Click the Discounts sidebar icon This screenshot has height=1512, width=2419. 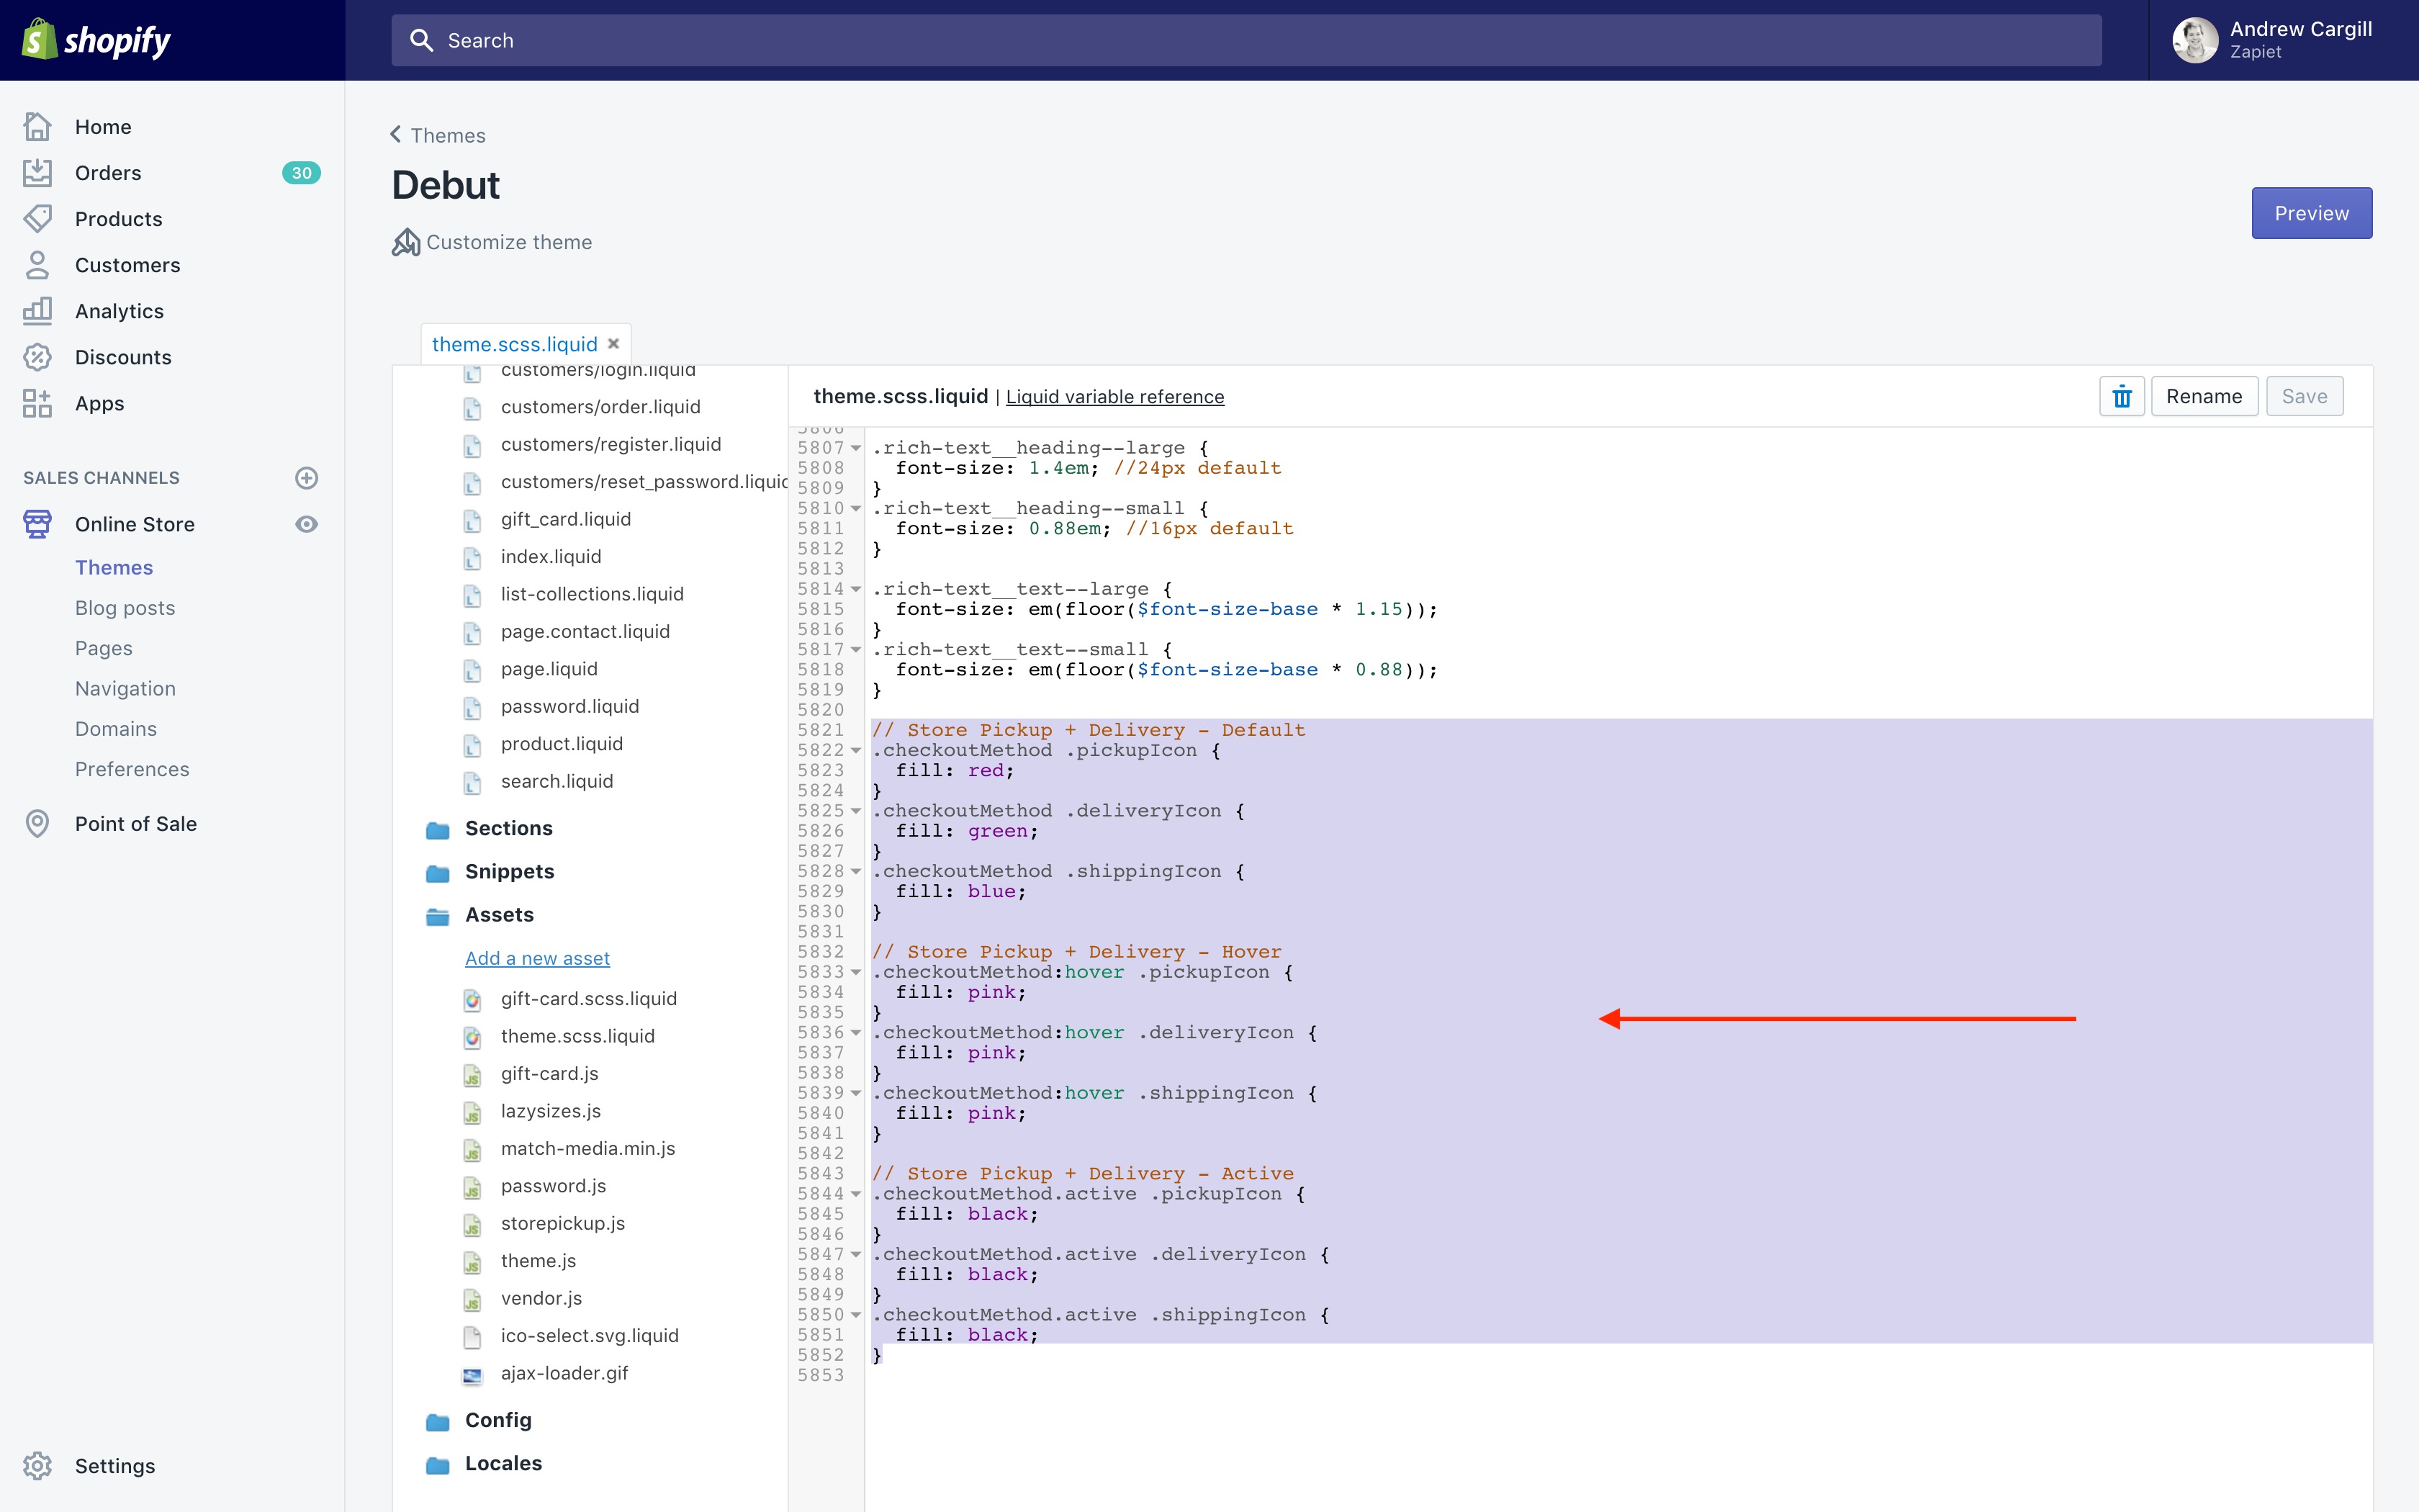point(37,357)
